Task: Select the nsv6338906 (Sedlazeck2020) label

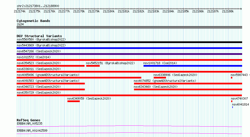Action: 175,75
